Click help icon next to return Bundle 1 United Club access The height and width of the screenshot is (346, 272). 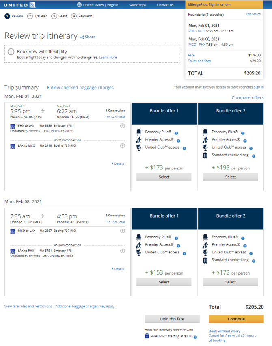184,253
